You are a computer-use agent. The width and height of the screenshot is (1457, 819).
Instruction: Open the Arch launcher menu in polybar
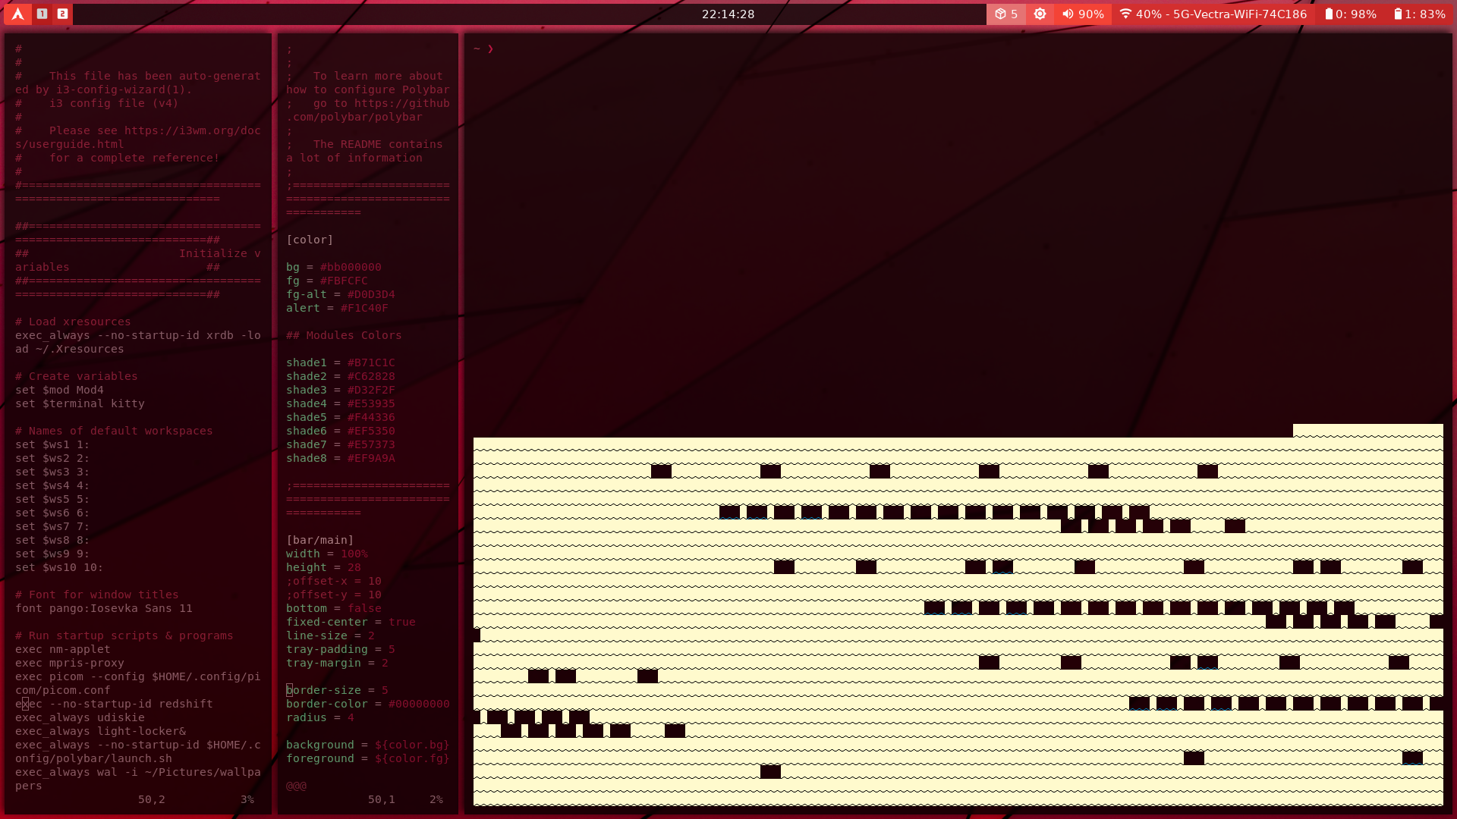pos(17,14)
